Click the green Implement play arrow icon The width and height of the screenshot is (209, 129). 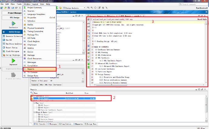[x=13, y=61]
